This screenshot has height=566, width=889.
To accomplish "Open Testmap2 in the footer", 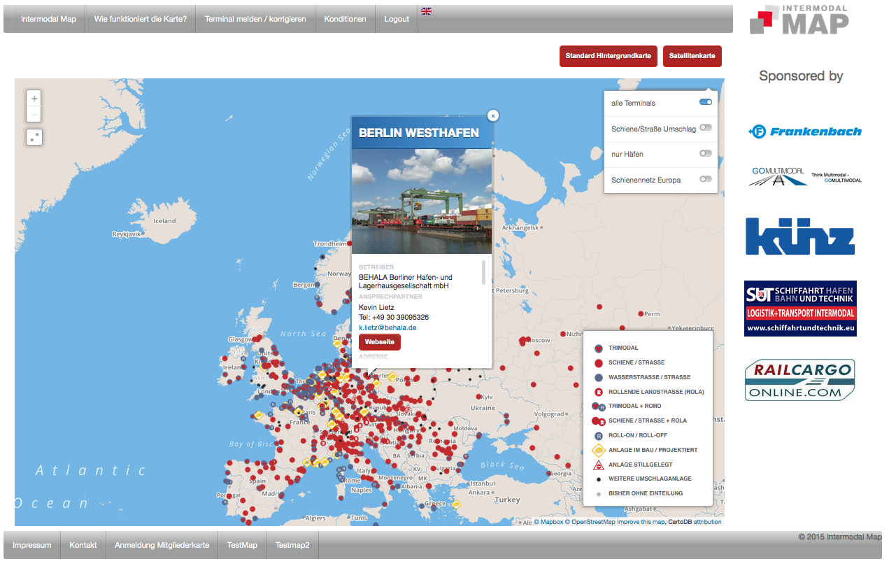I will click(x=292, y=545).
